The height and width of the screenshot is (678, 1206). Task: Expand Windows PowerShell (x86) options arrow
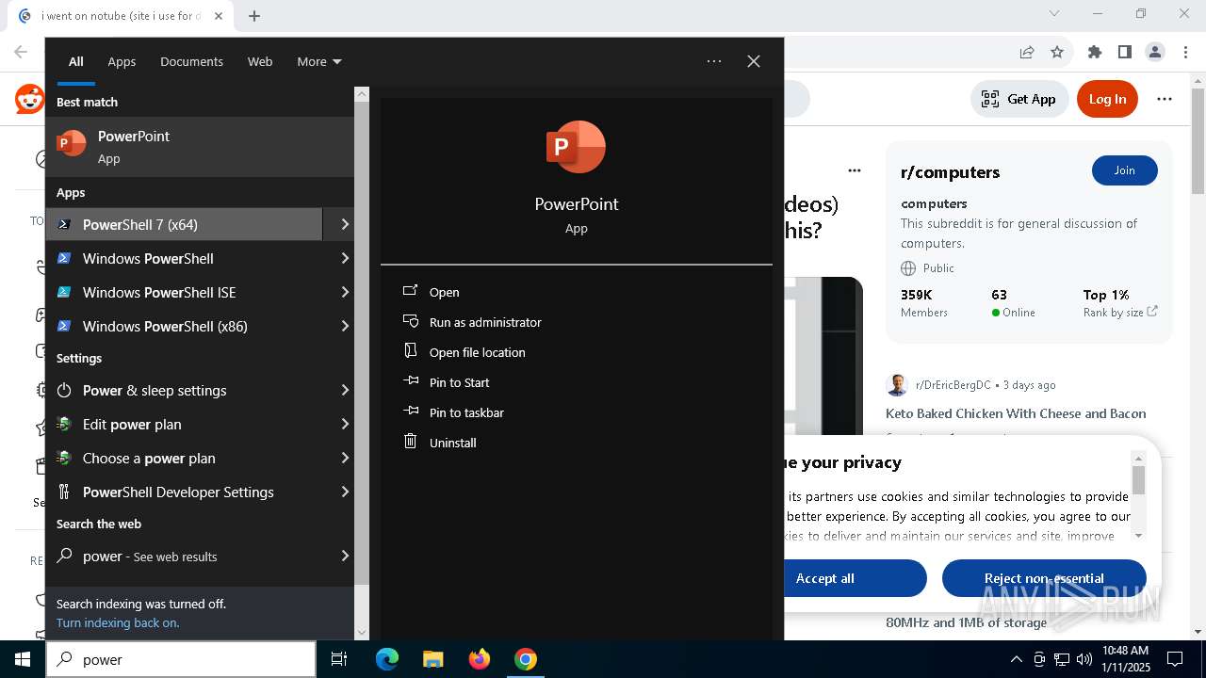(345, 326)
